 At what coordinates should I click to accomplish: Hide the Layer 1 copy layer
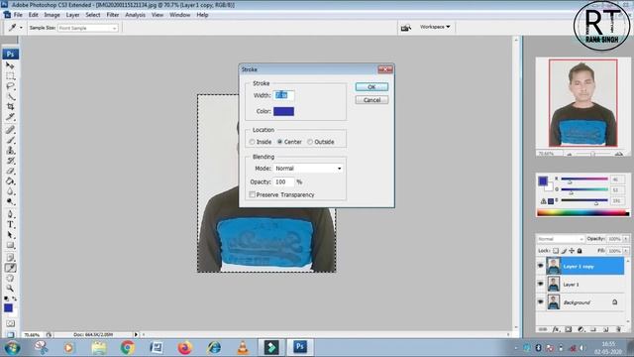point(541,266)
